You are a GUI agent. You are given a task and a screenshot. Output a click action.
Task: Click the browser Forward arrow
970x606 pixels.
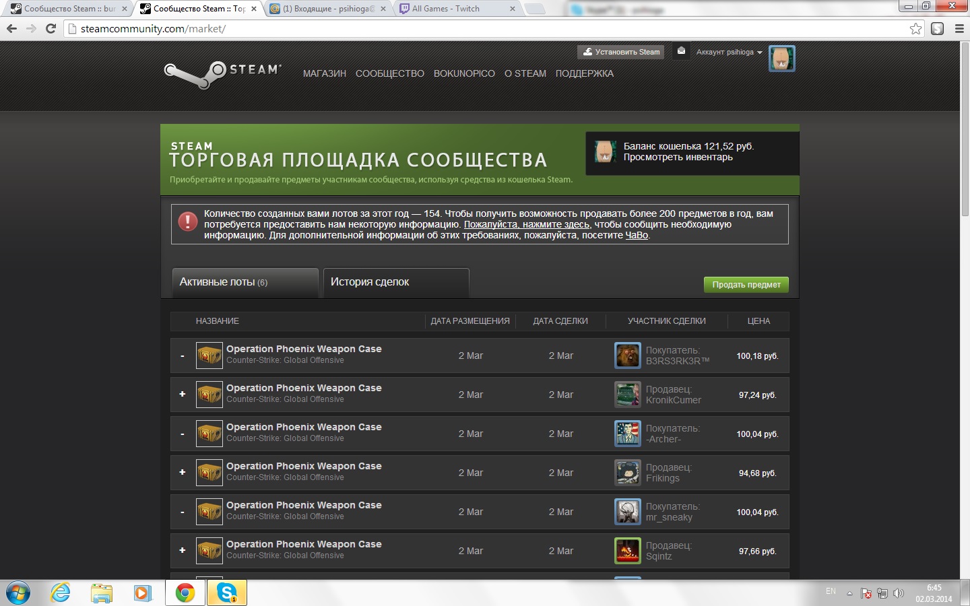coord(31,28)
